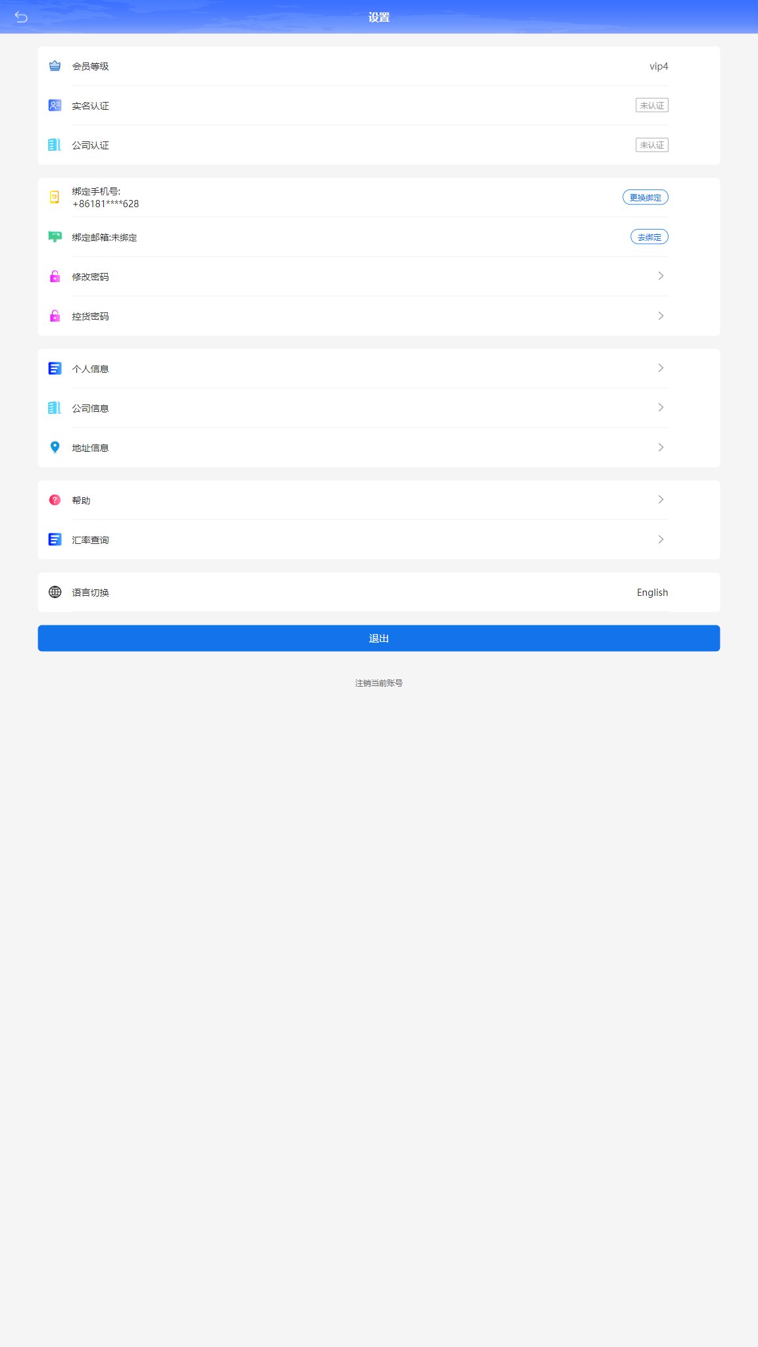Click the 去绑定 email button
Screen dimensions: 758x1347
[x=649, y=237]
